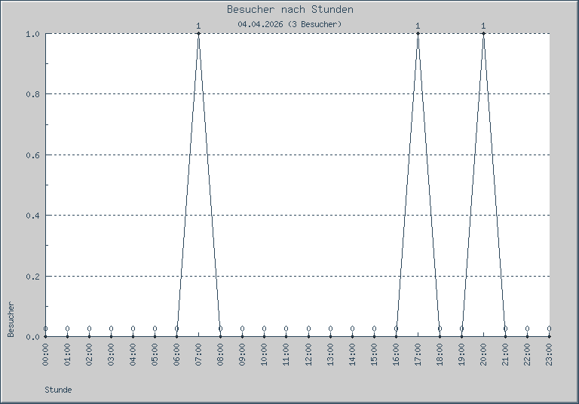The height and width of the screenshot is (404, 579).
Task: Click the peak data point at 20:00
Action: point(483,34)
